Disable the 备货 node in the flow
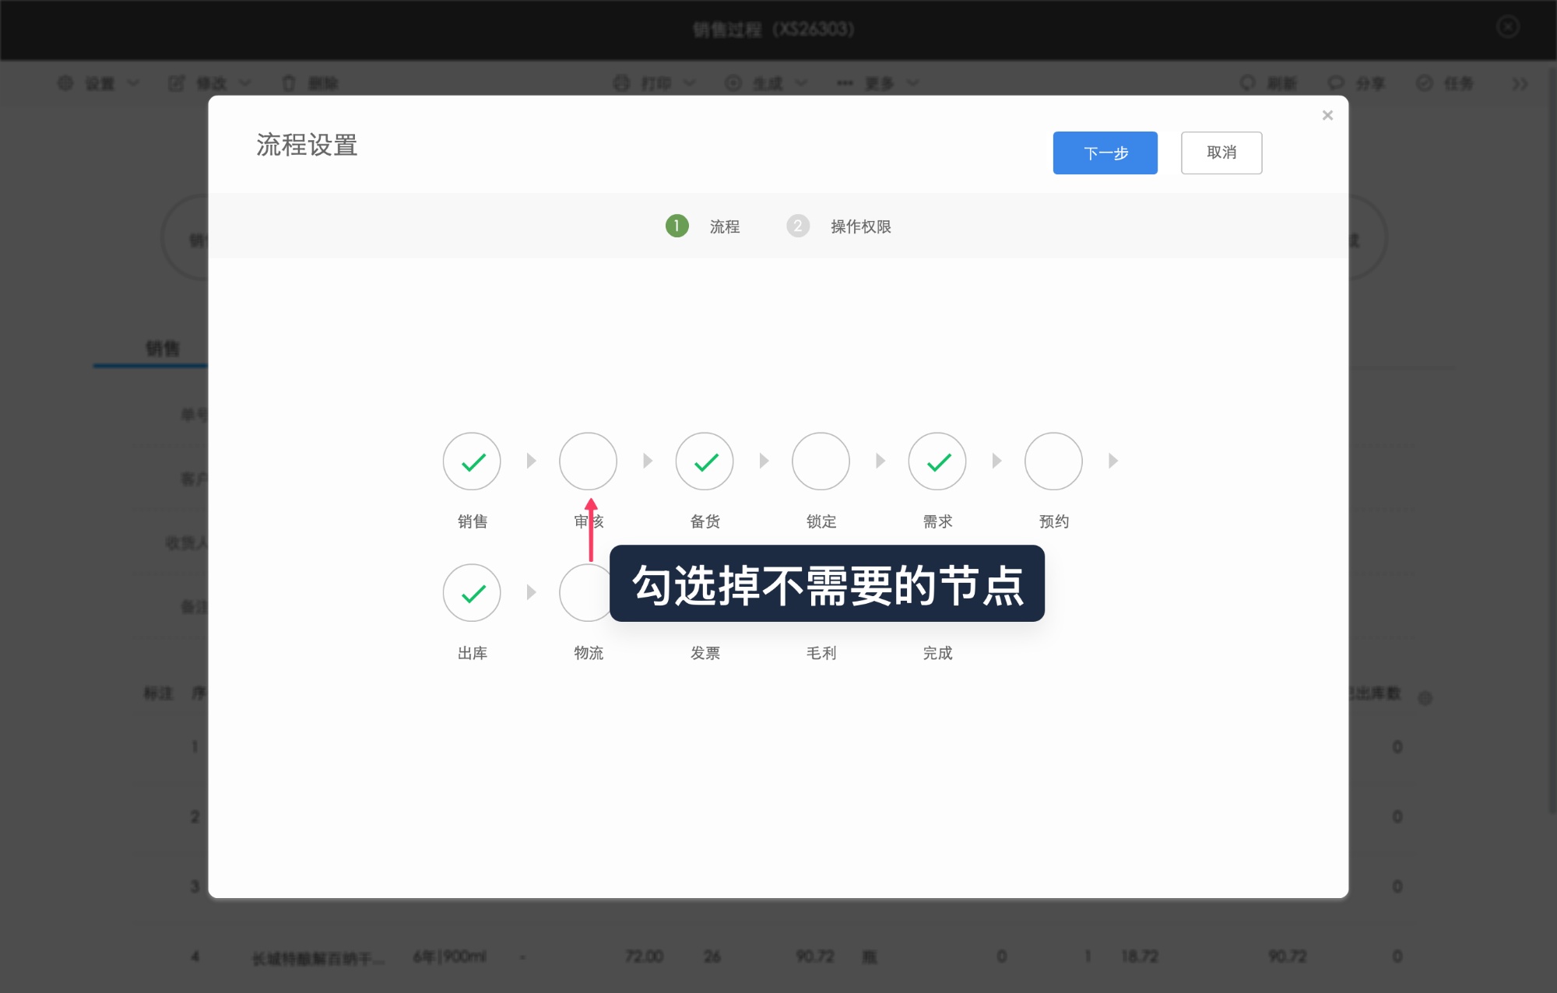The image size is (1557, 993). pyautogui.click(x=704, y=461)
